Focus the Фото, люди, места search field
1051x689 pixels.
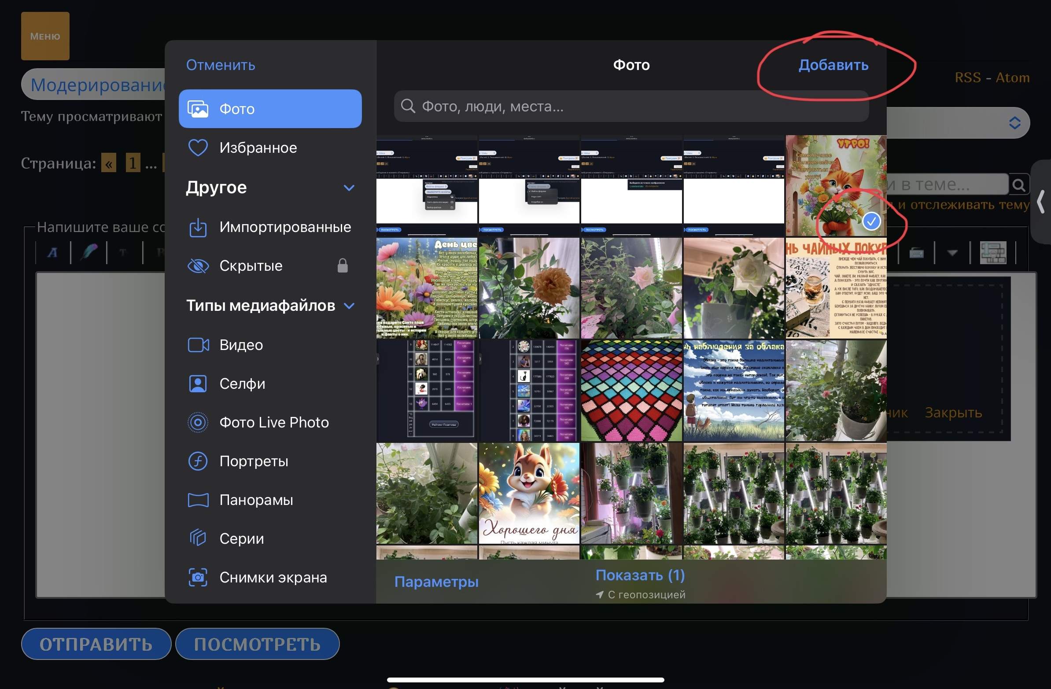[x=631, y=106]
